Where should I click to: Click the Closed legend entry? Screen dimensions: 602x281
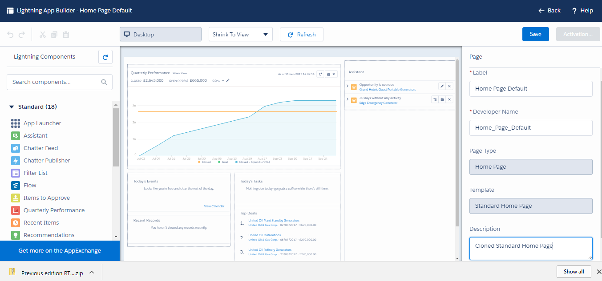point(204,162)
